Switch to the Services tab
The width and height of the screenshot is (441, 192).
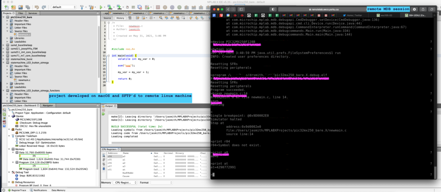tap(33, 13)
